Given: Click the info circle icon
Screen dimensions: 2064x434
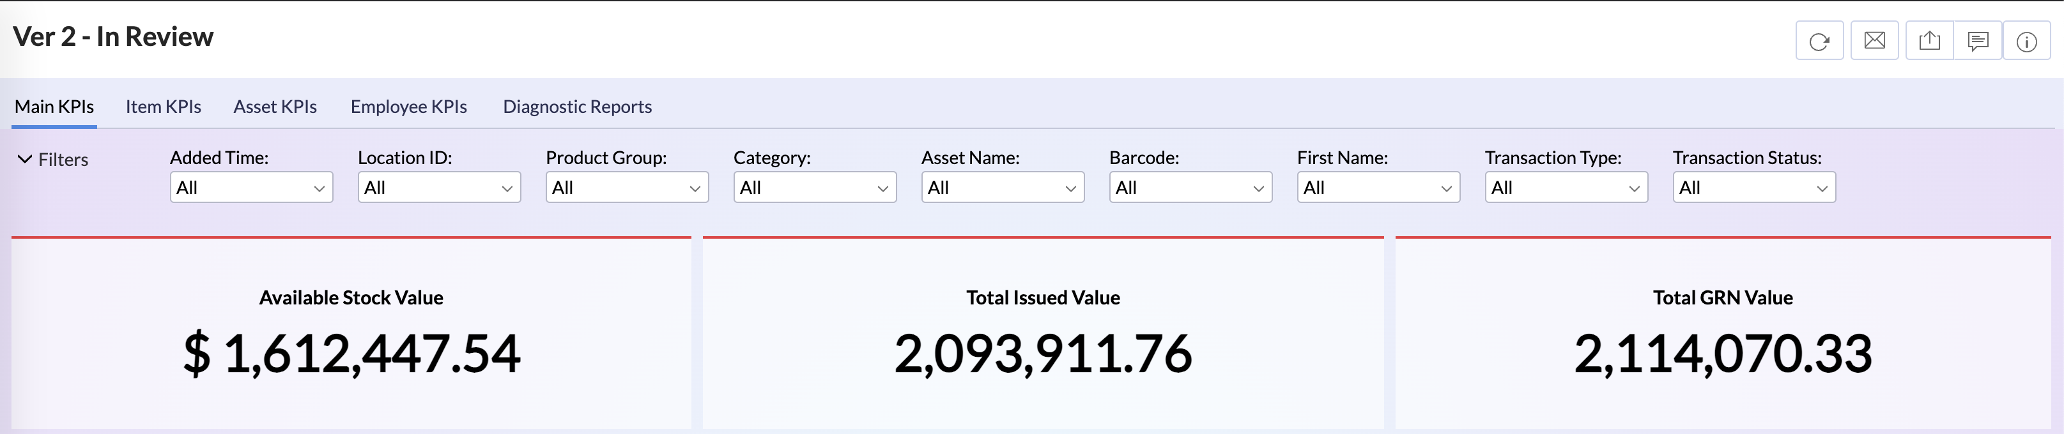Looking at the screenshot, I should tap(2026, 41).
